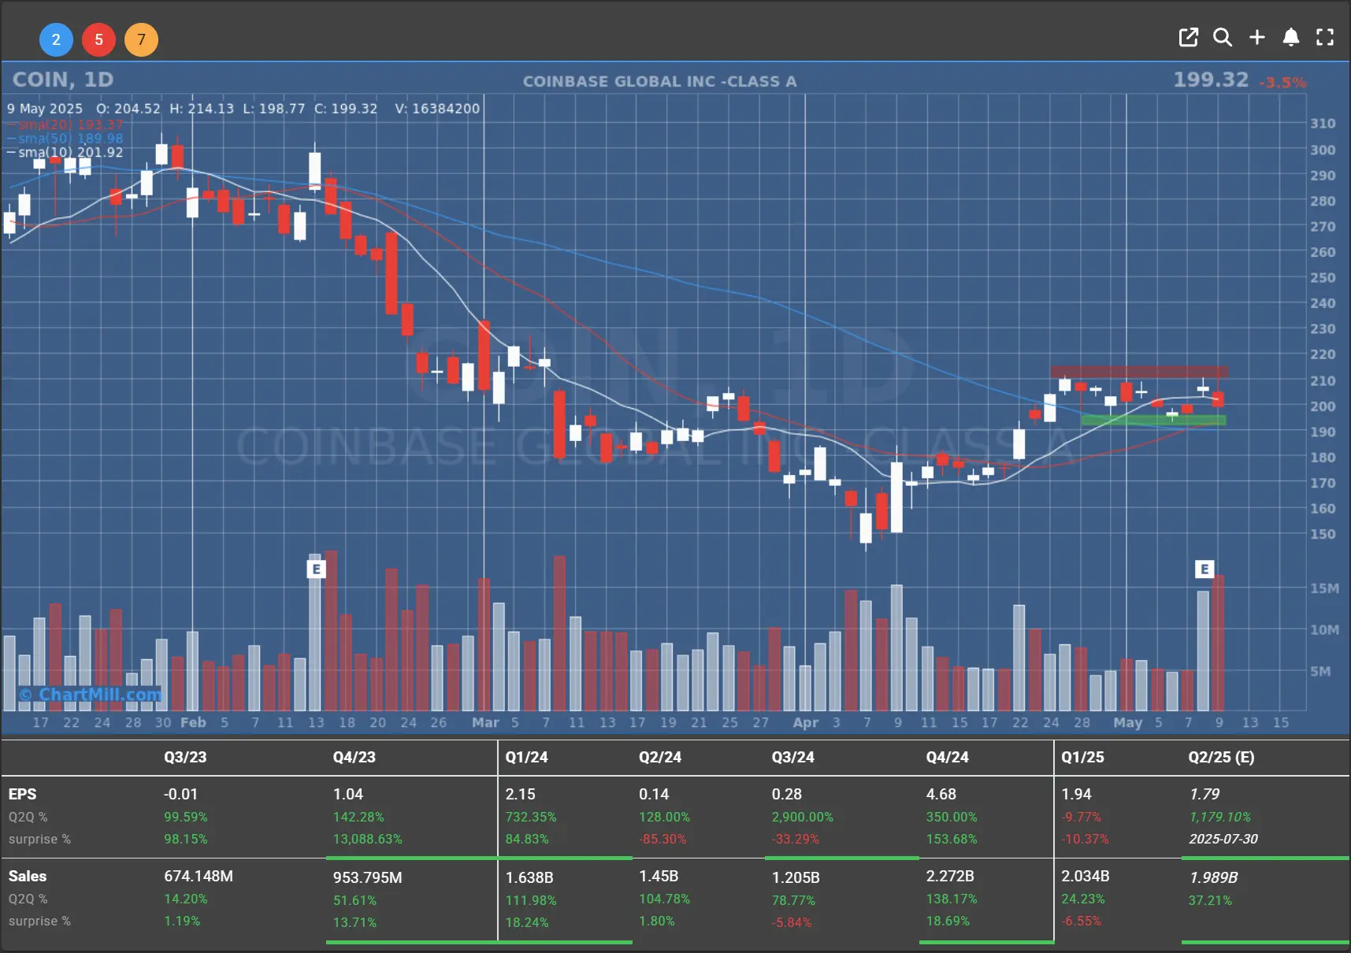Click EPS Q2Q 732.35% cell

[x=530, y=817]
